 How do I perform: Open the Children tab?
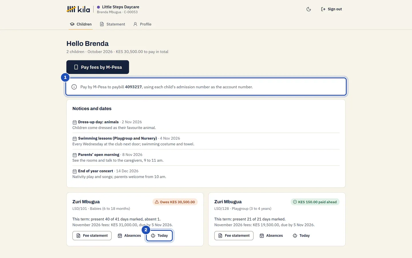(x=81, y=24)
